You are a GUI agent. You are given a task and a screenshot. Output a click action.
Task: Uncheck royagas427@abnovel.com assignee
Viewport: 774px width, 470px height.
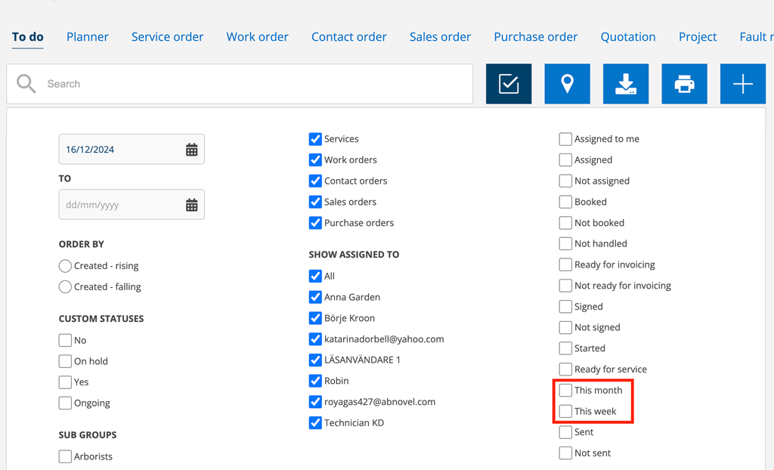coord(315,402)
